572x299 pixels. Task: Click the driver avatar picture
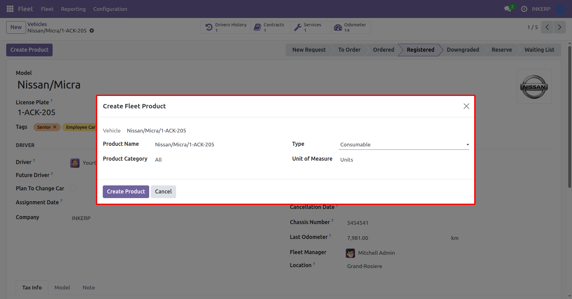pos(75,163)
